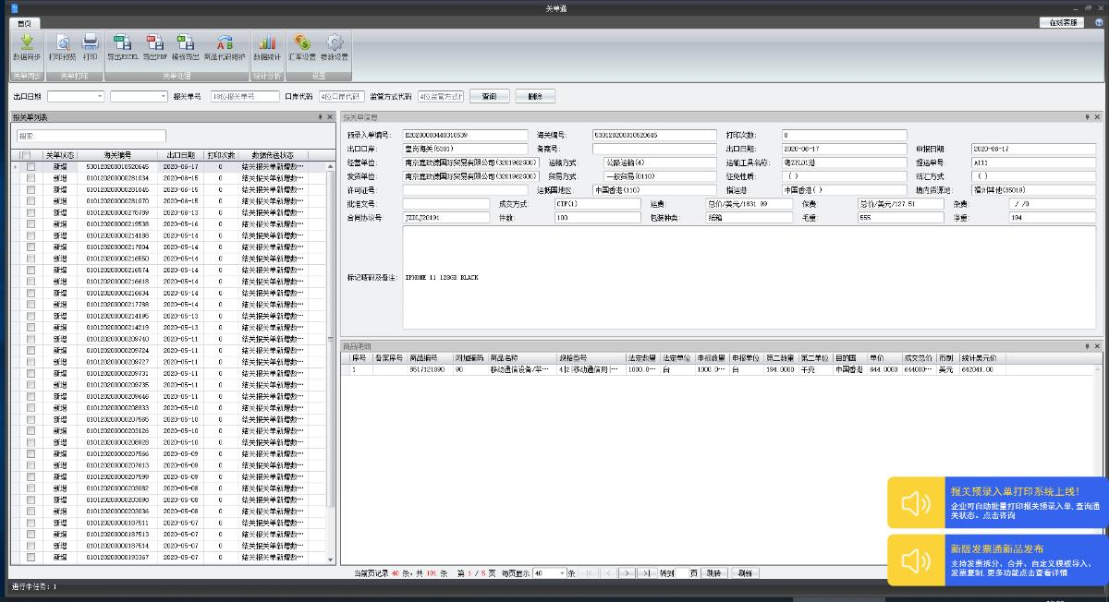This screenshot has width=1109, height=602.
Task: Go to the next page arrow
Action: click(x=628, y=573)
